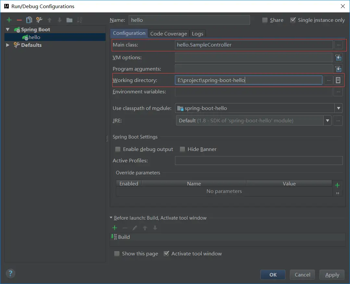Add a new run configuration
350x284 pixels.
9,20
